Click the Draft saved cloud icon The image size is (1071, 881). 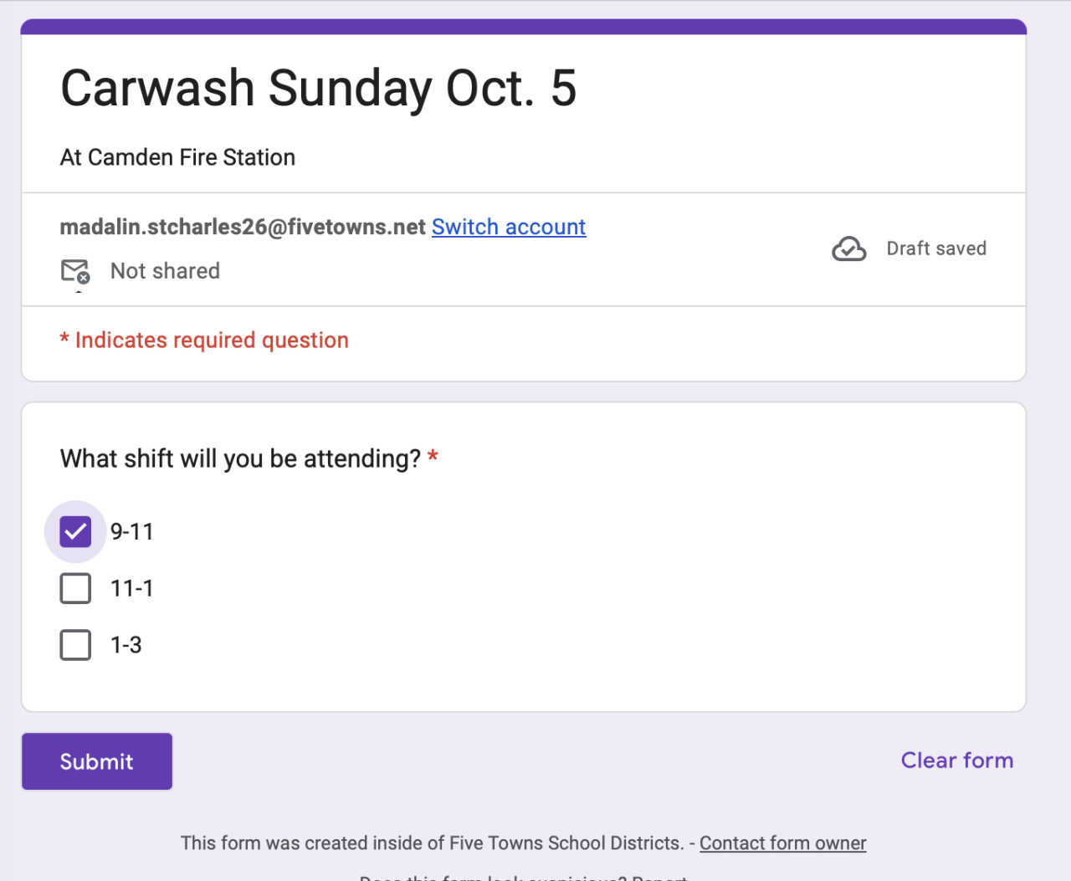point(848,248)
